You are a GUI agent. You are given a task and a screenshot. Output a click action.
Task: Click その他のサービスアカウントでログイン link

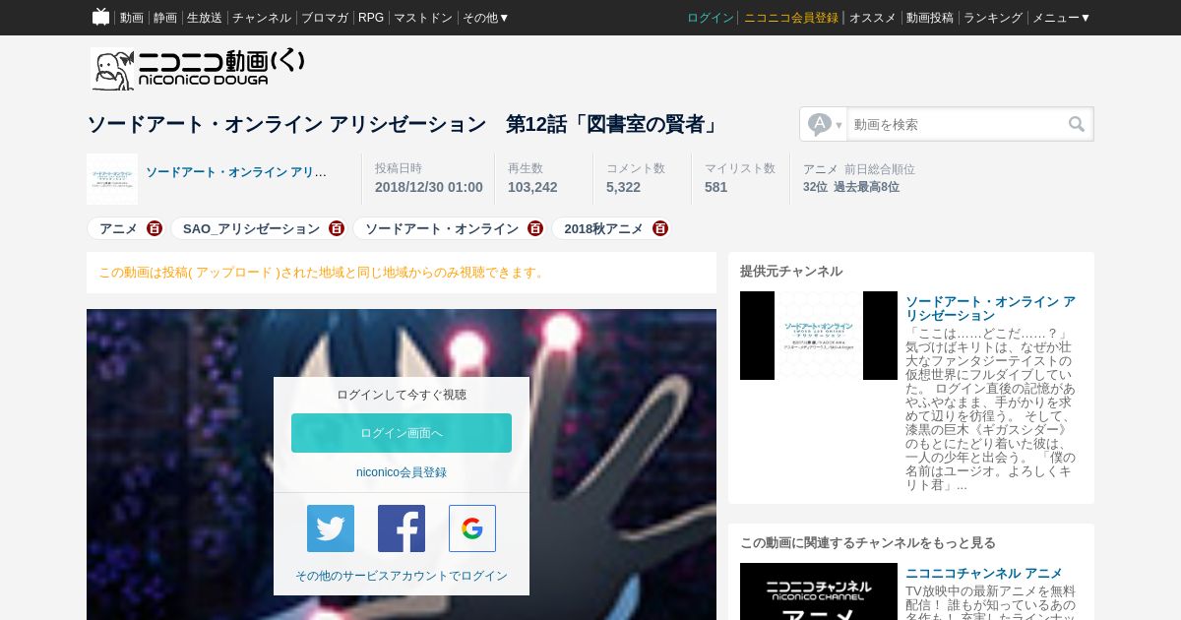click(x=402, y=576)
